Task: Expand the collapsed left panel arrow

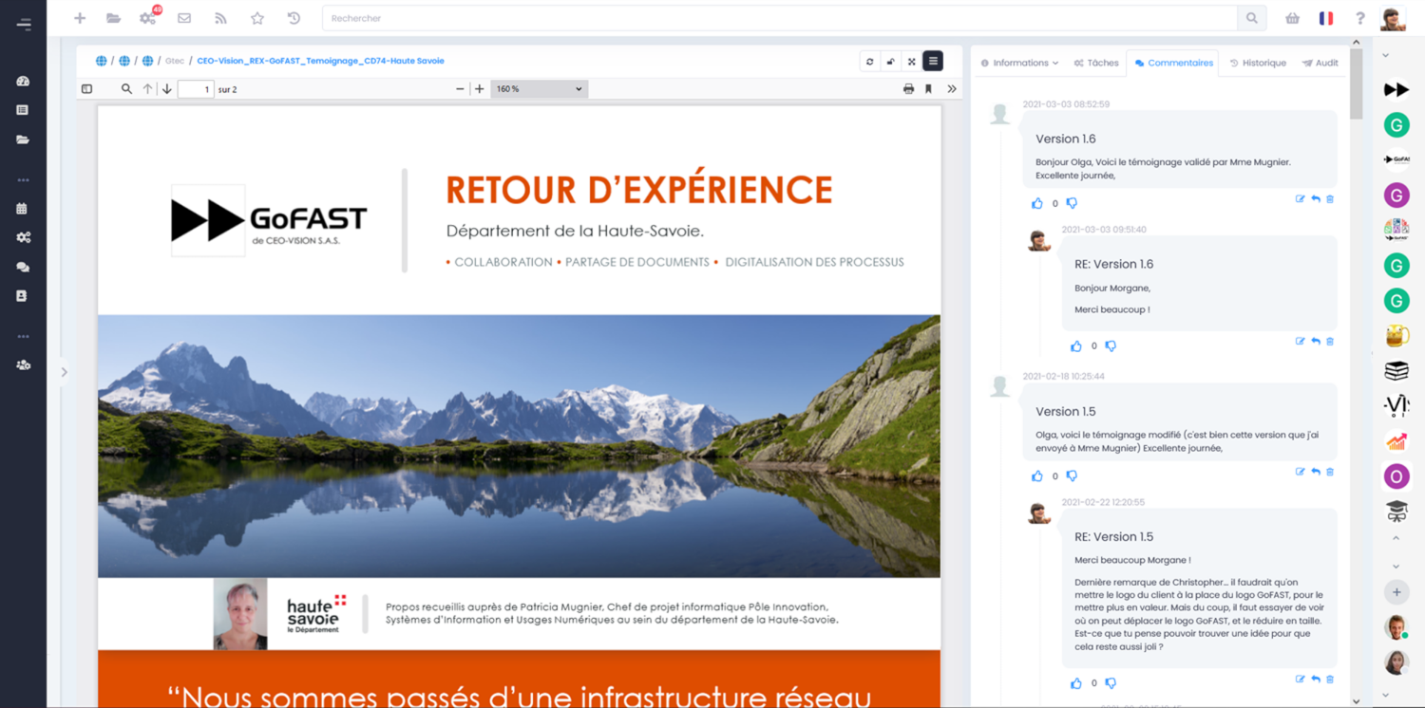Action: pos(64,372)
